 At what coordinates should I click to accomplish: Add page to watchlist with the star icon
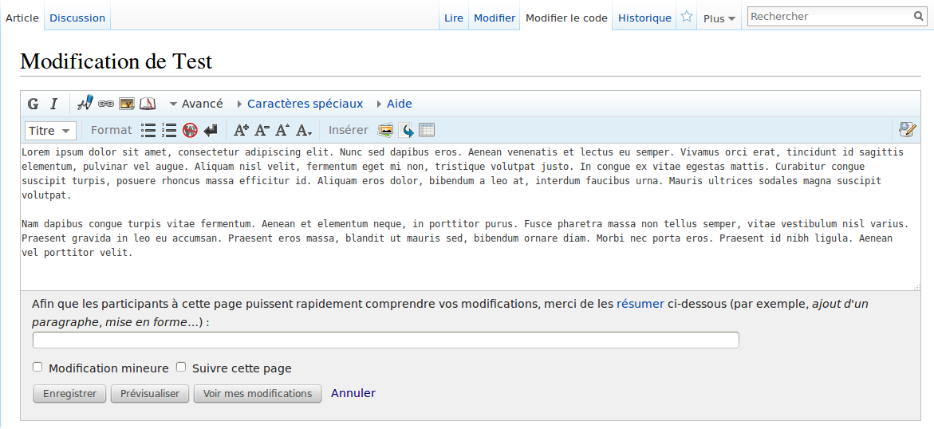687,17
